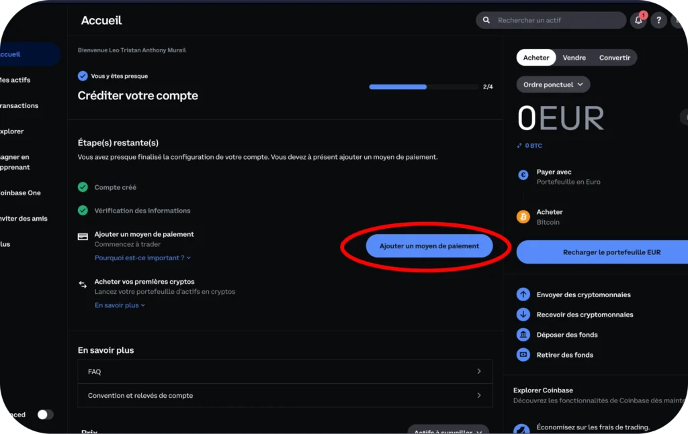The height and width of the screenshot is (434, 688).
Task: Switch to the Convertir tab
Action: (614, 58)
